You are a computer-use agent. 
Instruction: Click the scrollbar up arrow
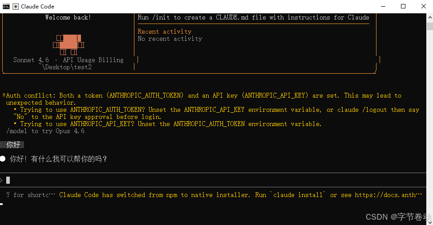coord(430,17)
